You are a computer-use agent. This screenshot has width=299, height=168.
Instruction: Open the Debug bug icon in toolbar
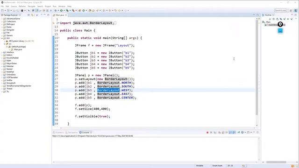pos(56,10)
